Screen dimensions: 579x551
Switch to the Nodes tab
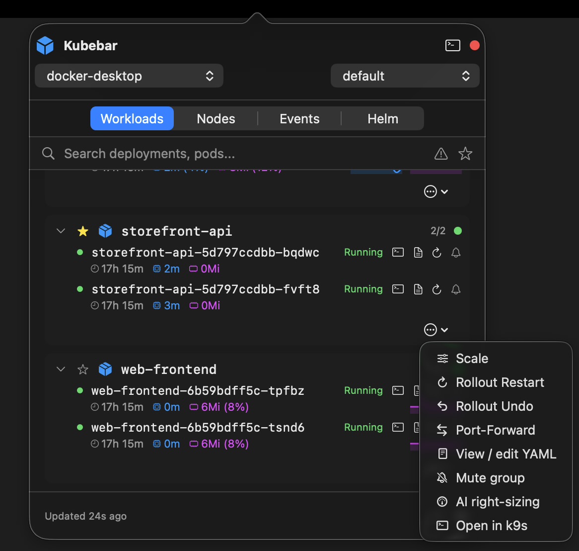pyautogui.click(x=216, y=119)
